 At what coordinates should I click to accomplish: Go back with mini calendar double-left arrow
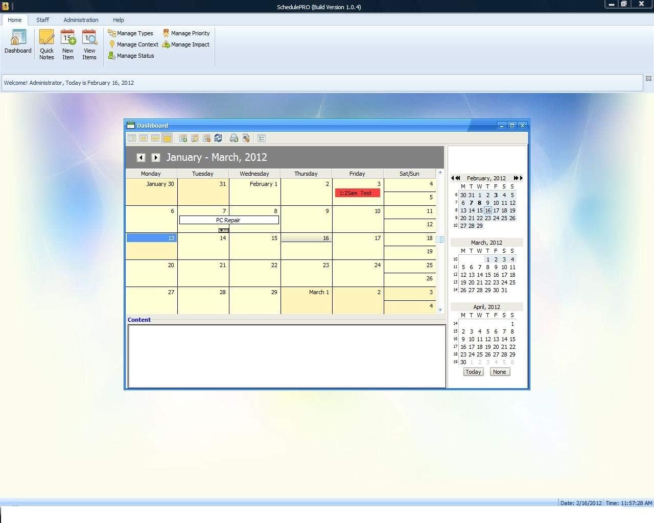tap(455, 178)
